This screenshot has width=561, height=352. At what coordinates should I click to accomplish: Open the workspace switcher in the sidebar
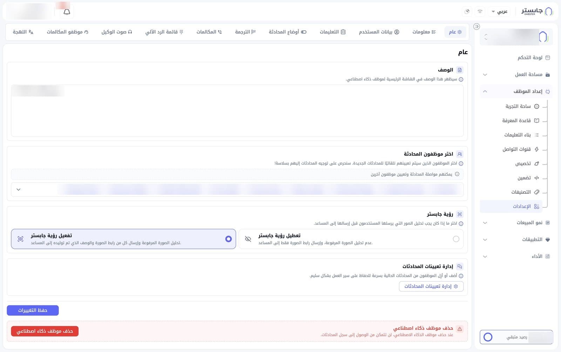[x=516, y=36]
